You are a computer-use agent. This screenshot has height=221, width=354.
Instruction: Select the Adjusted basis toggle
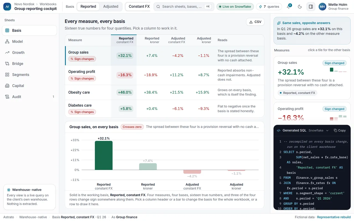111,6
